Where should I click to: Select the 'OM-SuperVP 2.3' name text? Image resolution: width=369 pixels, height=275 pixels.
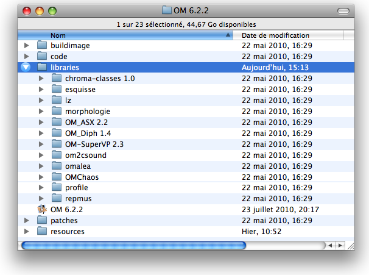(x=94, y=145)
